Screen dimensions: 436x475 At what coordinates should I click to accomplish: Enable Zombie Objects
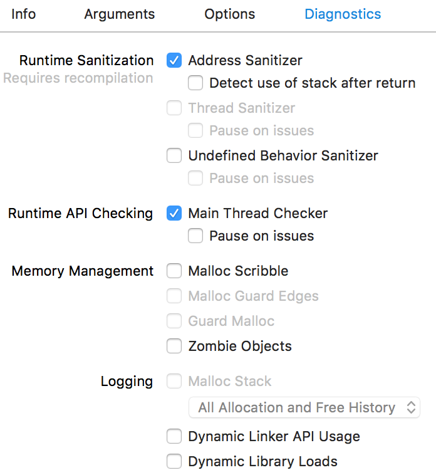(x=174, y=346)
